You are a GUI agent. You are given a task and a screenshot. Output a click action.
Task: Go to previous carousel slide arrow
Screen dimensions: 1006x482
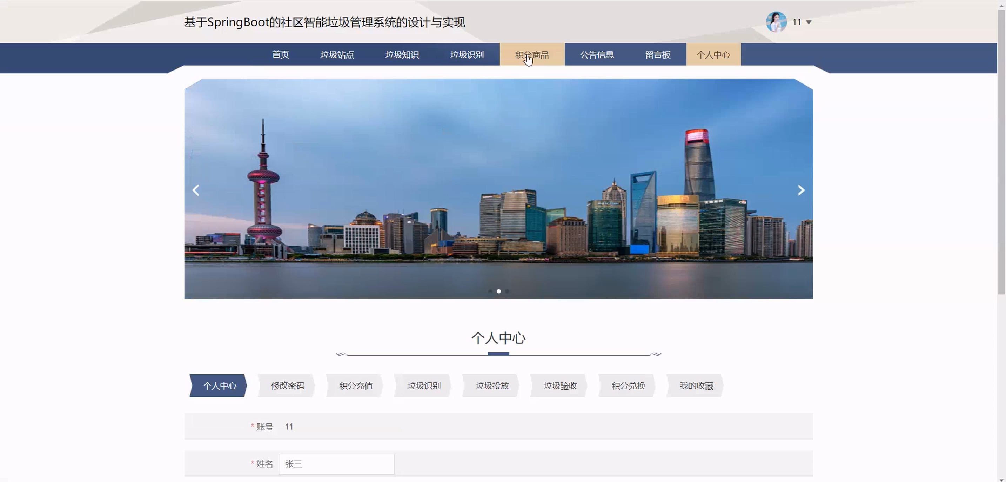pyautogui.click(x=196, y=190)
